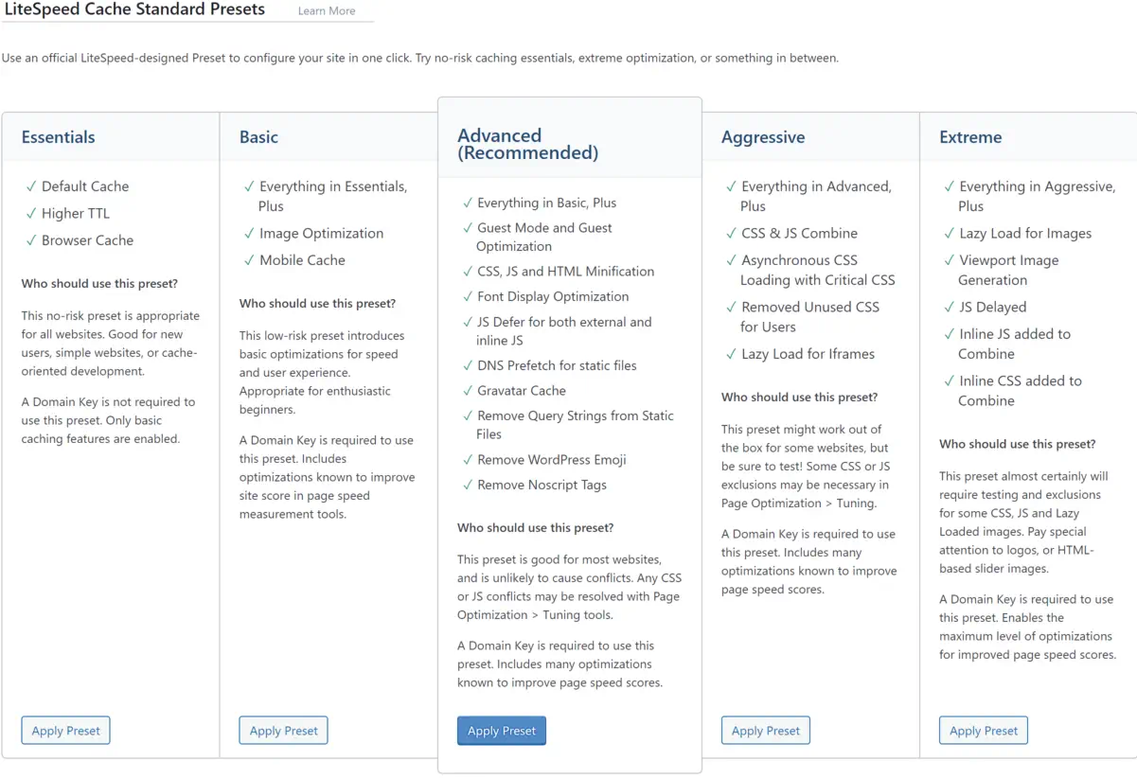1137x778 pixels.
Task: Toggle the Font Display Optimization checkmark
Action: point(468,296)
